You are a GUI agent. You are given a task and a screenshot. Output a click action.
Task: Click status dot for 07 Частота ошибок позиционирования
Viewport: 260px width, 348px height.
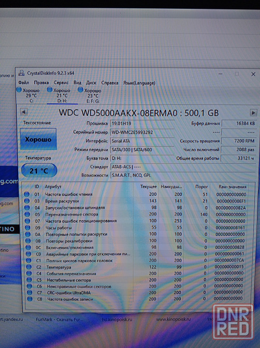[x=27, y=221]
